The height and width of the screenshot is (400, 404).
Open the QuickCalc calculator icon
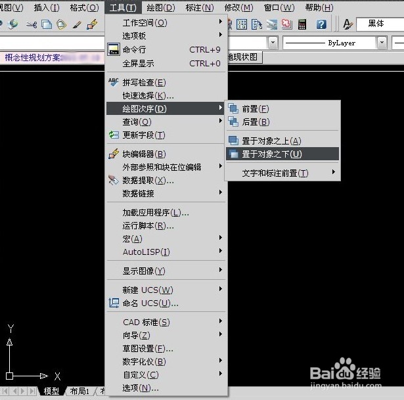[x=302, y=24]
